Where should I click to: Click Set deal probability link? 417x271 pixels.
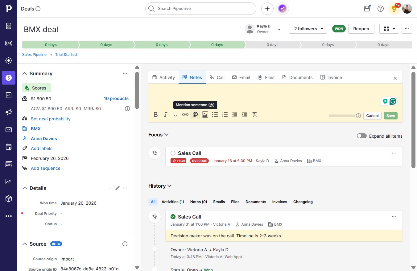coord(51,119)
